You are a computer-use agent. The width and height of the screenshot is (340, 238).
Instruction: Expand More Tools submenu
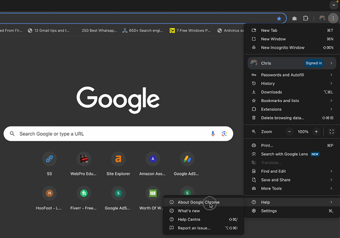tap(292, 188)
